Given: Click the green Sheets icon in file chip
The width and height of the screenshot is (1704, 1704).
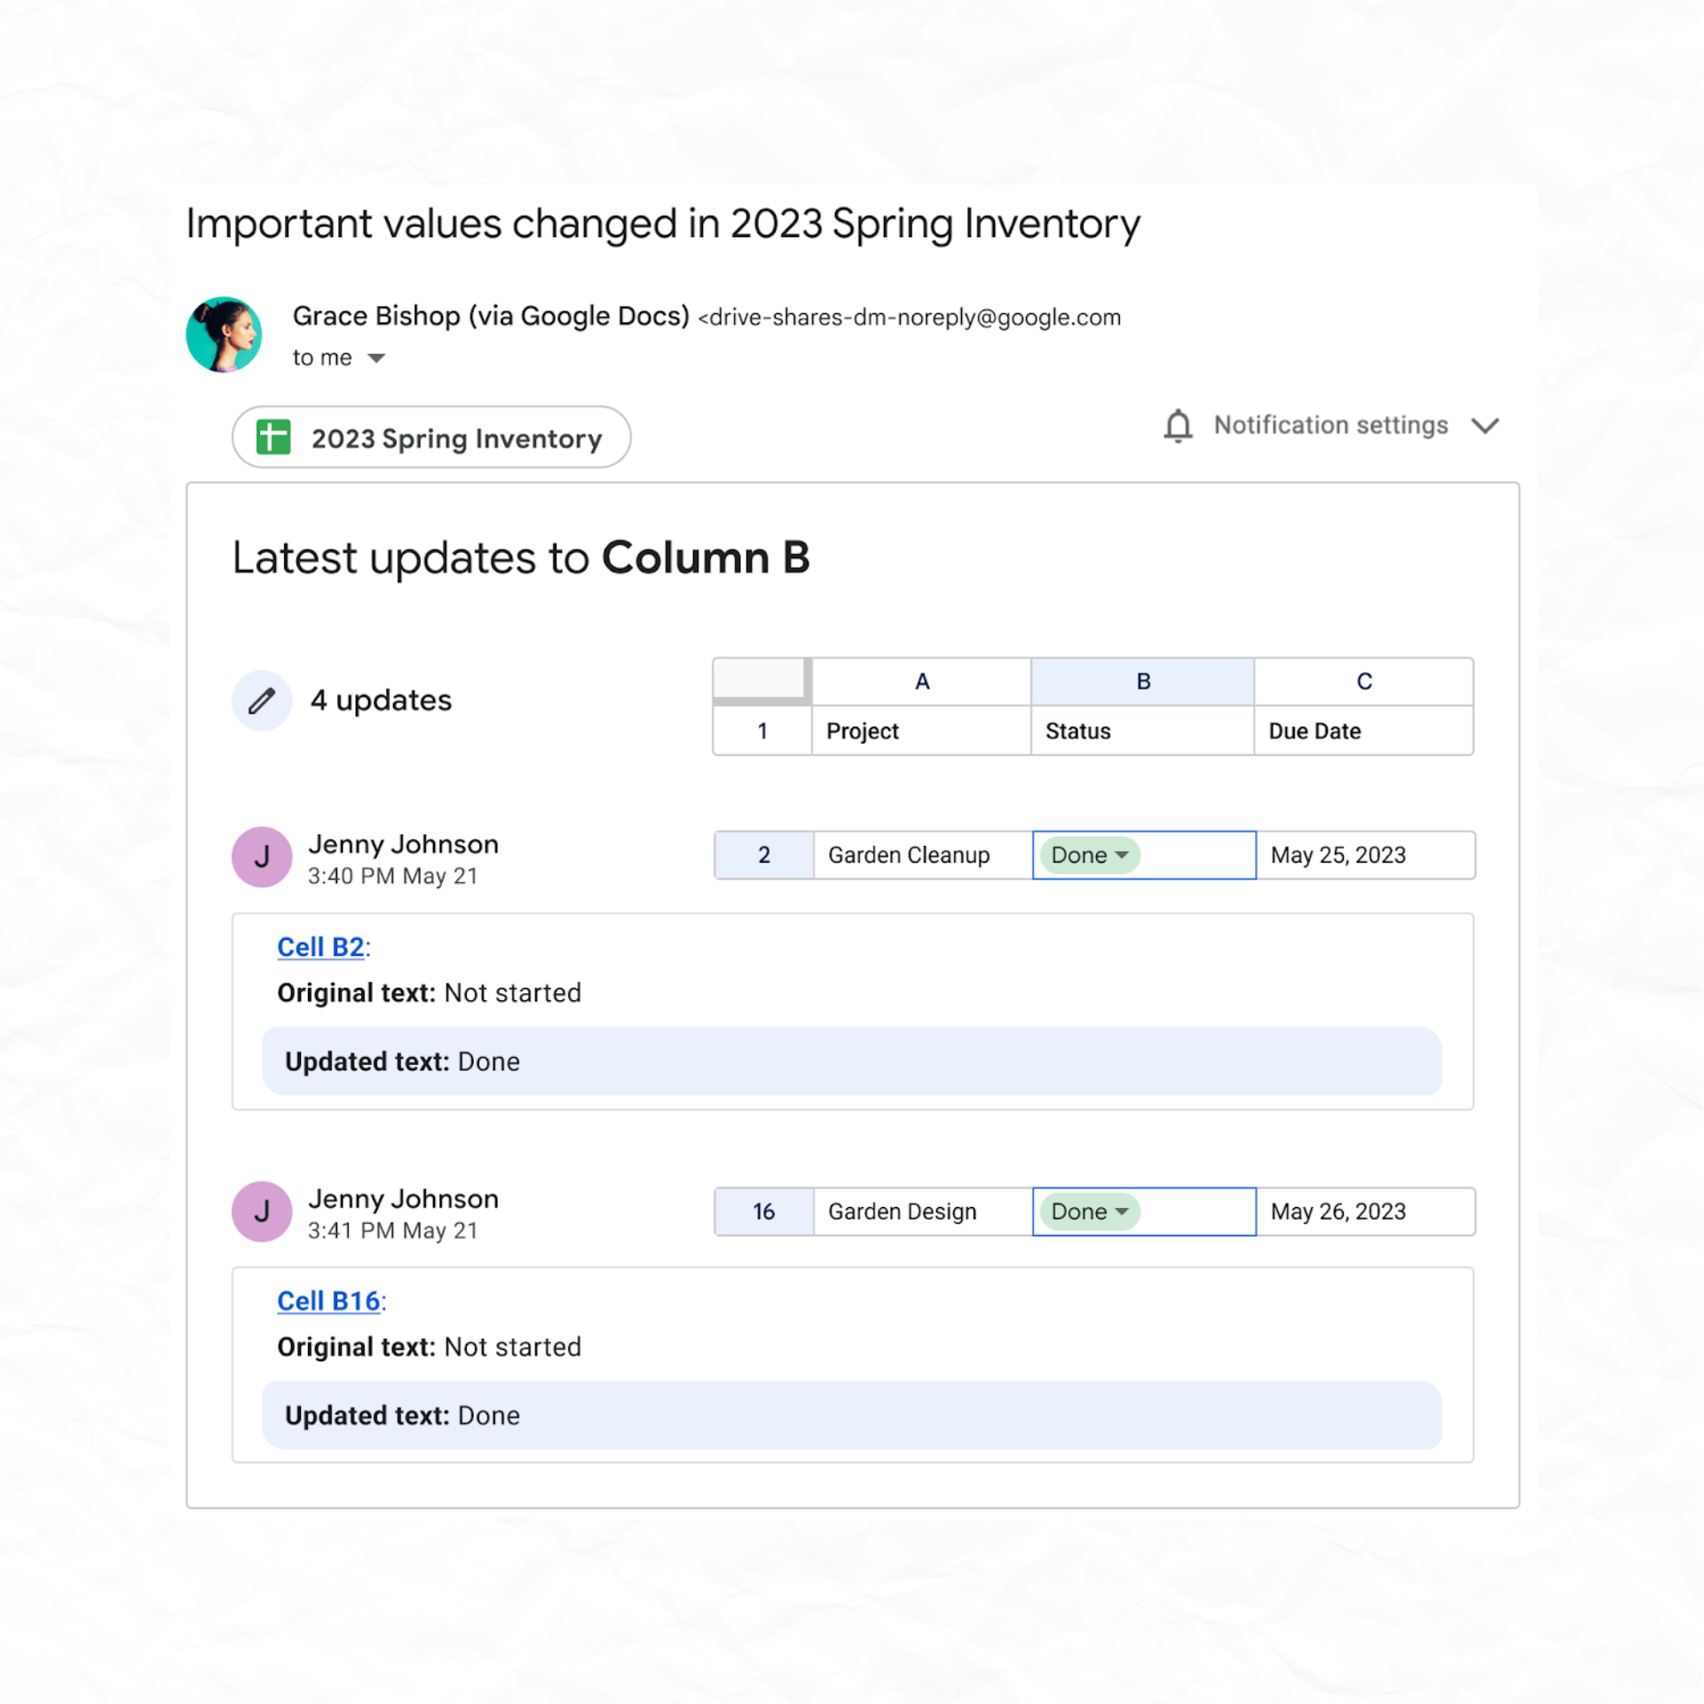Looking at the screenshot, I should tap(273, 437).
